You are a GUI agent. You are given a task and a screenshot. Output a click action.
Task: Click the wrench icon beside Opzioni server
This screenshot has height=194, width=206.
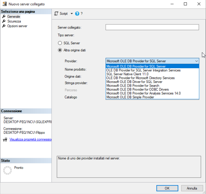4,26
